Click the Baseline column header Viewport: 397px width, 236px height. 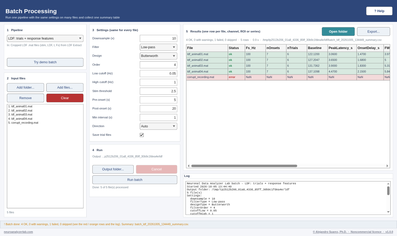[x=317, y=48]
